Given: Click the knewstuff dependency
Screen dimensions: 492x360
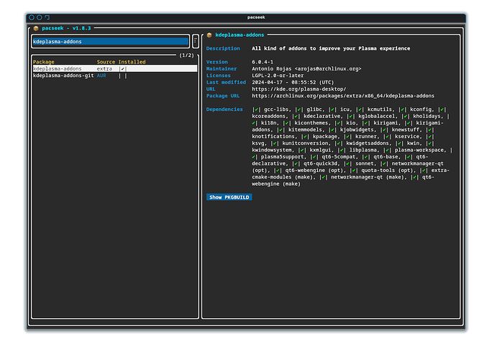Looking at the screenshot, I should point(406,130).
